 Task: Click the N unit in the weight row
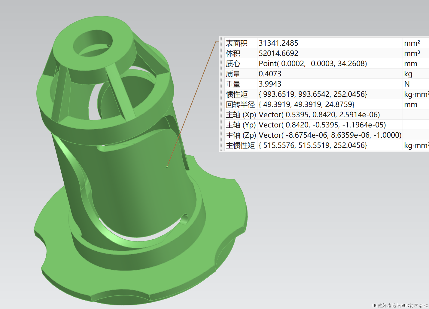click(x=407, y=84)
